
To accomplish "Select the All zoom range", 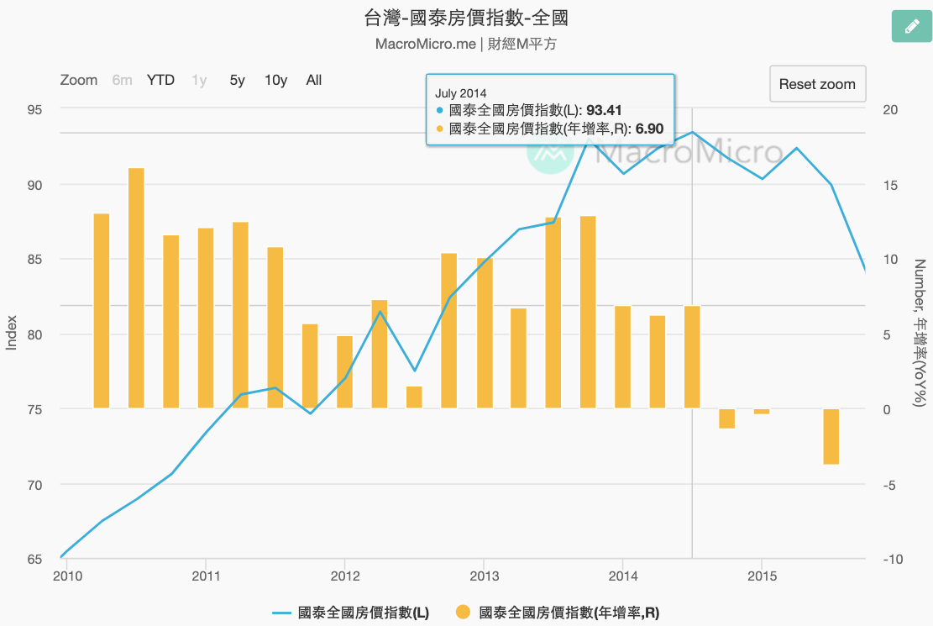I will [313, 81].
